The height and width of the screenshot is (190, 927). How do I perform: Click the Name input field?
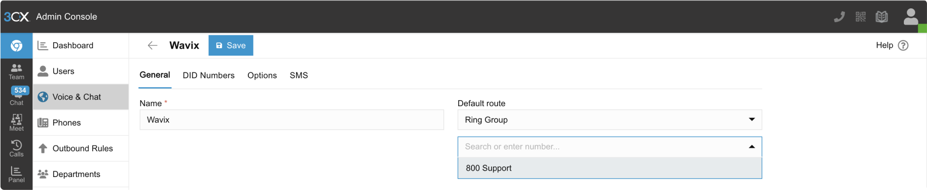[x=291, y=120]
